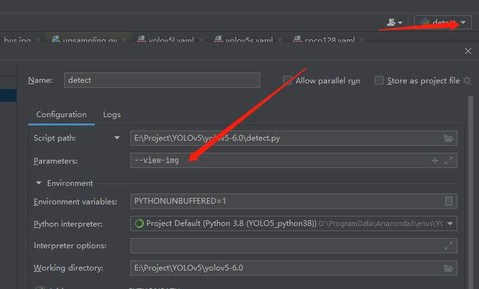Switch to the Logs tab
Image resolution: width=479 pixels, height=289 pixels.
pos(112,115)
